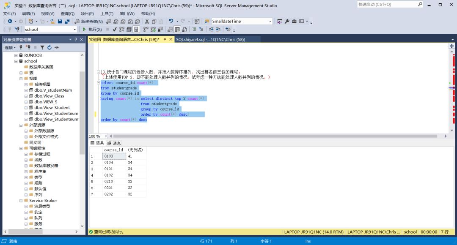Collapse the select statement outline in editor
This screenshot has height=245, width=457.
pyautogui.click(x=98, y=83)
